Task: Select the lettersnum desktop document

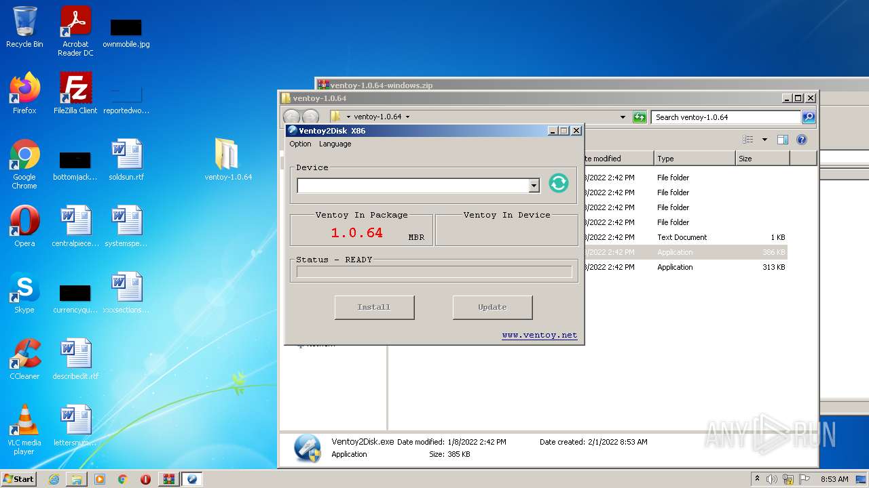Action: (x=75, y=426)
